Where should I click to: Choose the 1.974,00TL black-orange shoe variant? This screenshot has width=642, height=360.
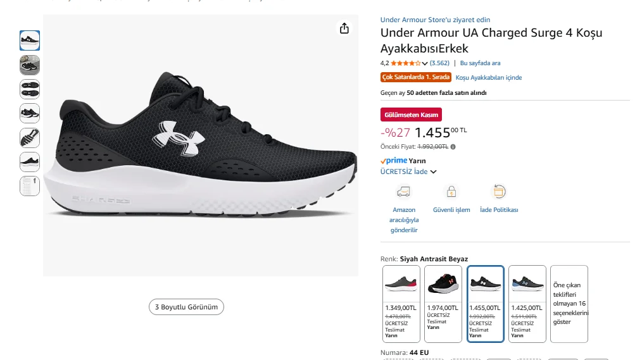coord(443,304)
